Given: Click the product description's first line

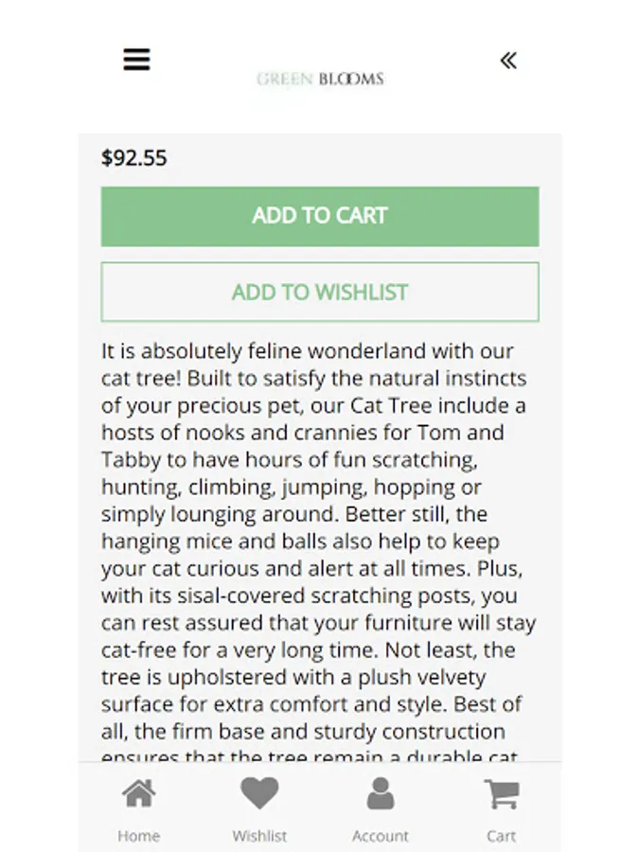Looking at the screenshot, I should [308, 351].
